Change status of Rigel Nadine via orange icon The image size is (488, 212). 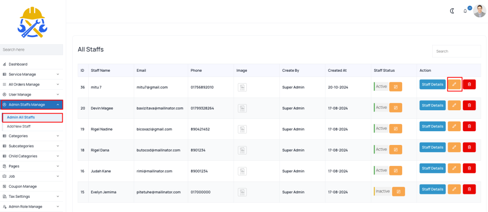point(396,129)
